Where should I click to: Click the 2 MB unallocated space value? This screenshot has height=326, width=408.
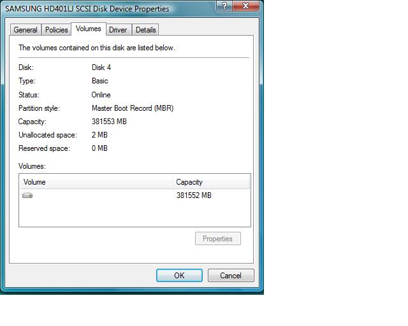99,135
